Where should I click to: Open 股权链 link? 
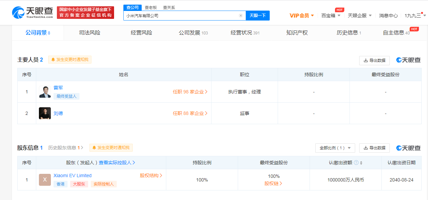273,183
